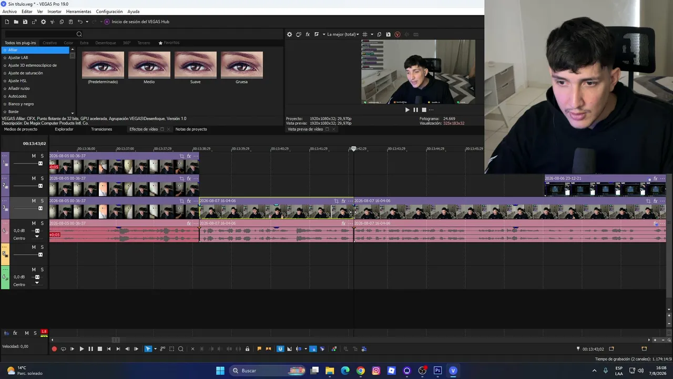Mute track 1 with its M button

(x=34, y=156)
